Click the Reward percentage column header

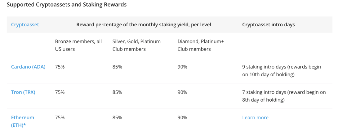tap(144, 25)
